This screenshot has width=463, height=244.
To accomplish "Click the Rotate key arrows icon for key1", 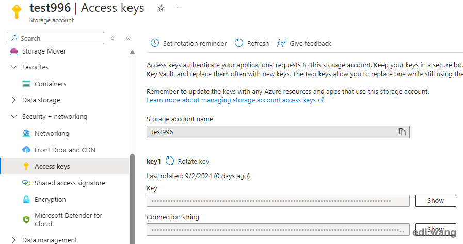I will pos(170,161).
